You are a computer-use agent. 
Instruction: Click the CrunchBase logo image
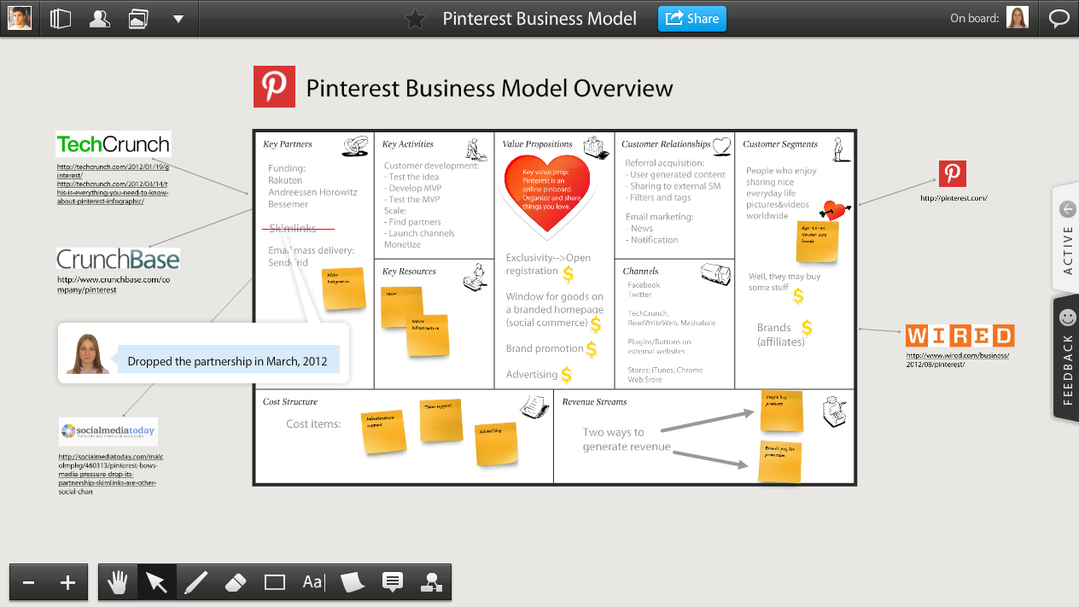point(118,259)
